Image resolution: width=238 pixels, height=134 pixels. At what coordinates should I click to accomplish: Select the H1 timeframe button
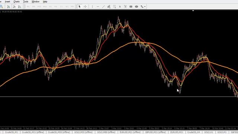point(50,7)
